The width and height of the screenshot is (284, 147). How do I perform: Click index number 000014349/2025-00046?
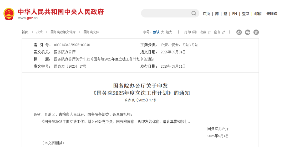pos(72,45)
